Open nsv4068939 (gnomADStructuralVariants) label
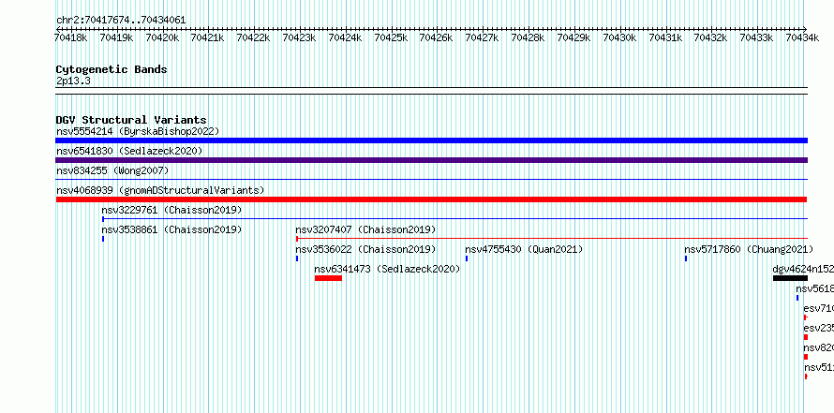Viewport: 834px width, 413px height. click(x=160, y=190)
